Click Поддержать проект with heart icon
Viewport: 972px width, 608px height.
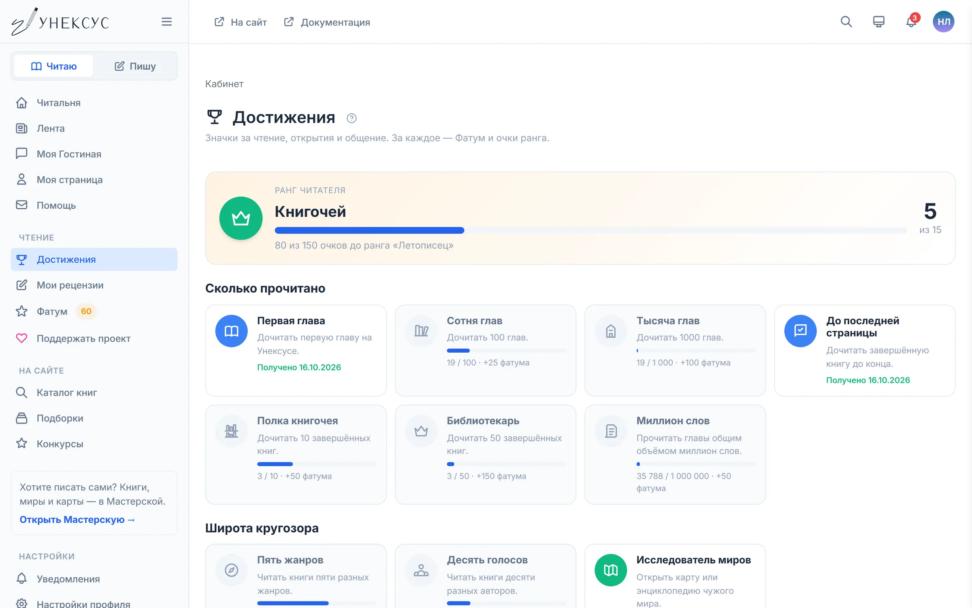[x=94, y=338]
